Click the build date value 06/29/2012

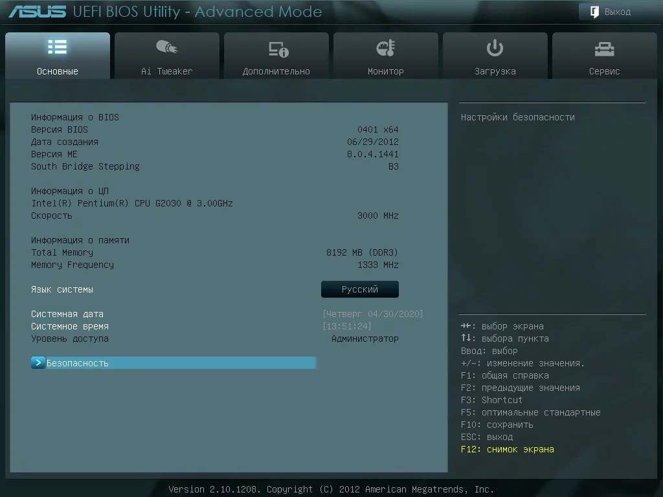pyautogui.click(x=373, y=142)
